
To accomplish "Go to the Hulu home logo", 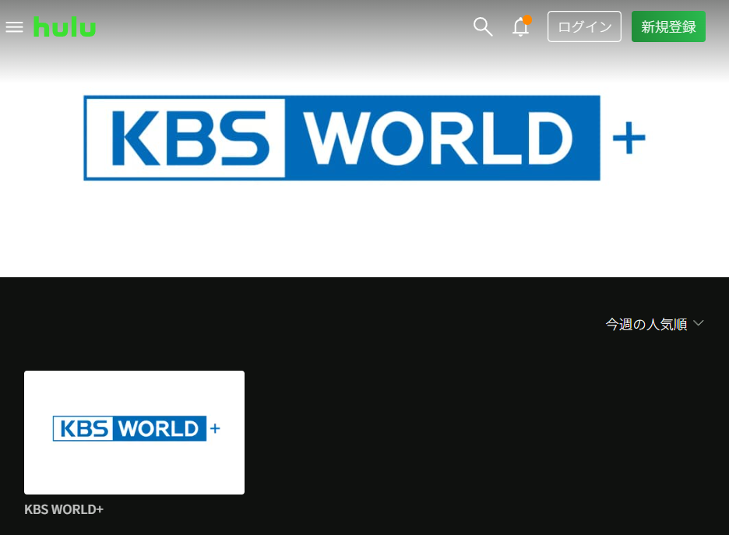I will click(x=65, y=27).
